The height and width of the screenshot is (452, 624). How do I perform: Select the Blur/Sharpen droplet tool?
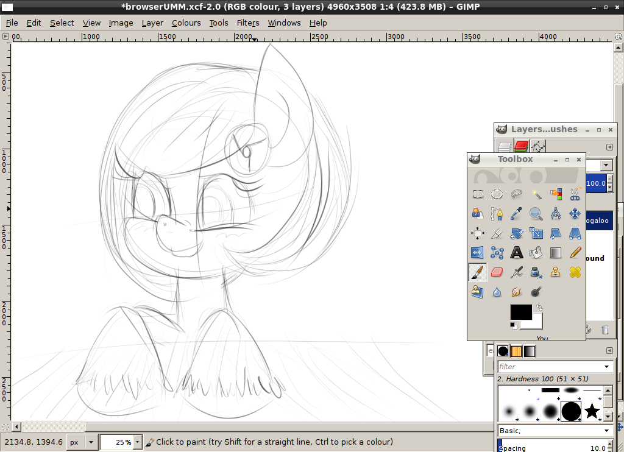tap(497, 292)
